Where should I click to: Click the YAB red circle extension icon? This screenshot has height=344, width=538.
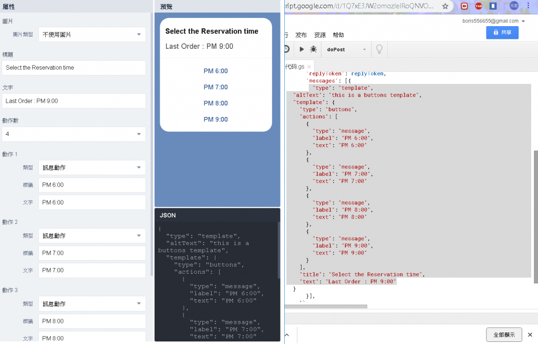pos(479,6)
